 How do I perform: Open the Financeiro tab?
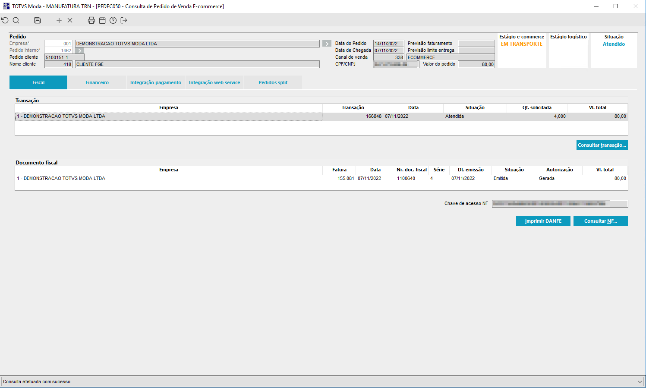pos(97,82)
